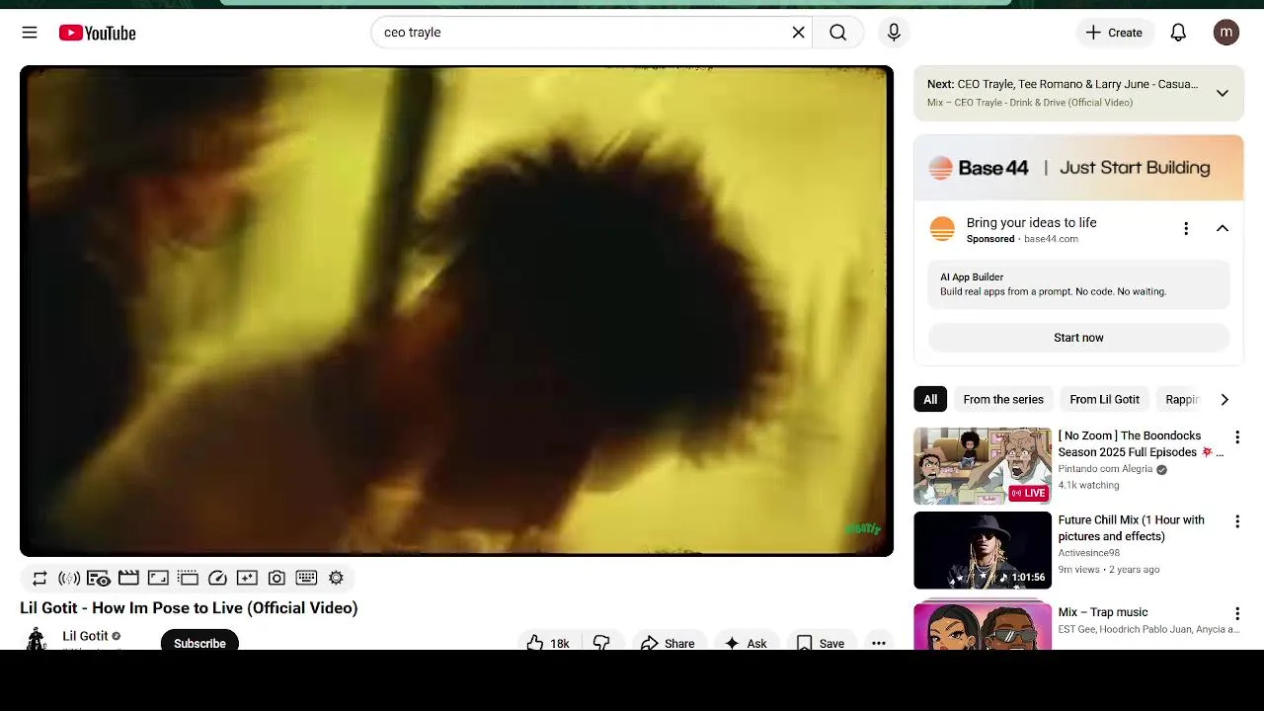Open the keyboard shortcuts icon
This screenshot has height=711, width=1264.
(x=306, y=578)
